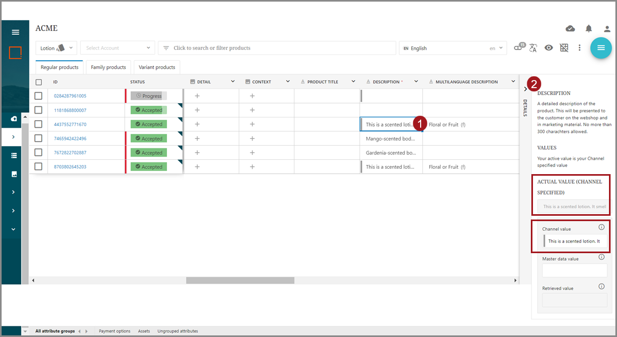Click the image assets icon in sidebar

point(14,174)
